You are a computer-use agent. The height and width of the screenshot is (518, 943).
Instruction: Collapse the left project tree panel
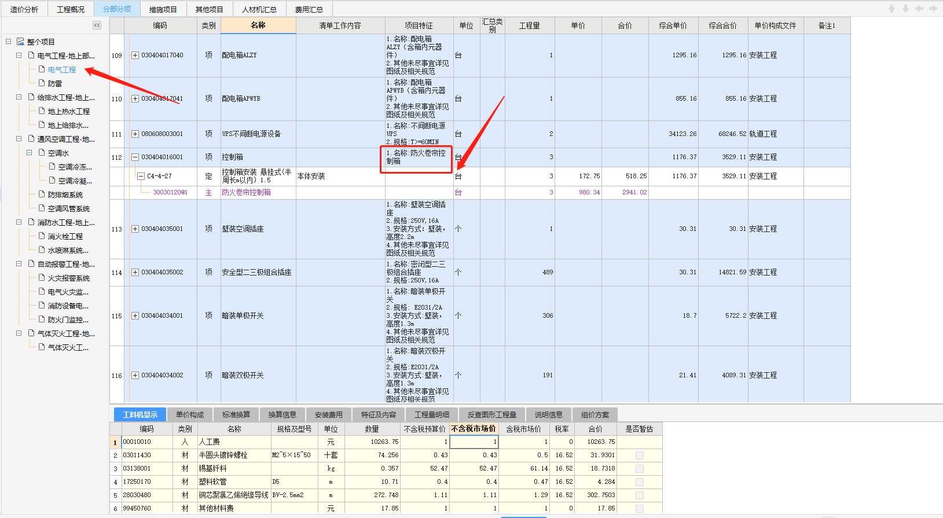coord(97,25)
